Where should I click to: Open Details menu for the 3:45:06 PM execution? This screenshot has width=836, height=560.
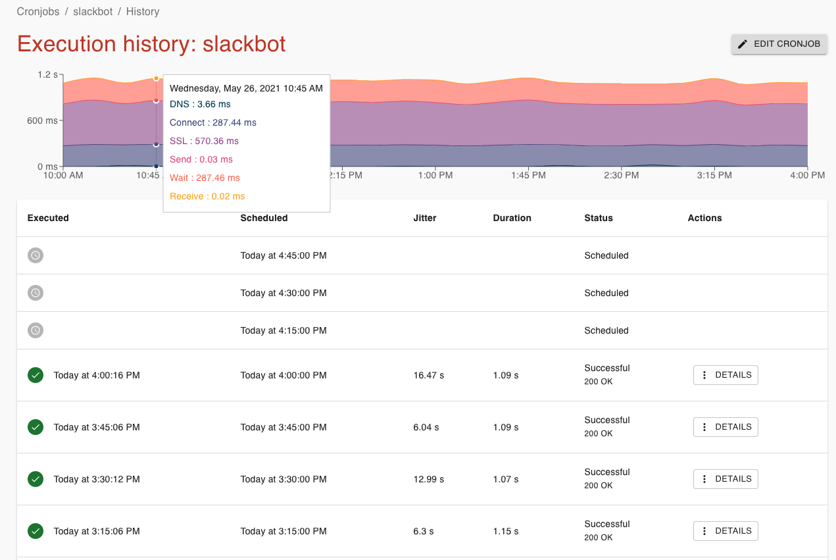(x=725, y=427)
